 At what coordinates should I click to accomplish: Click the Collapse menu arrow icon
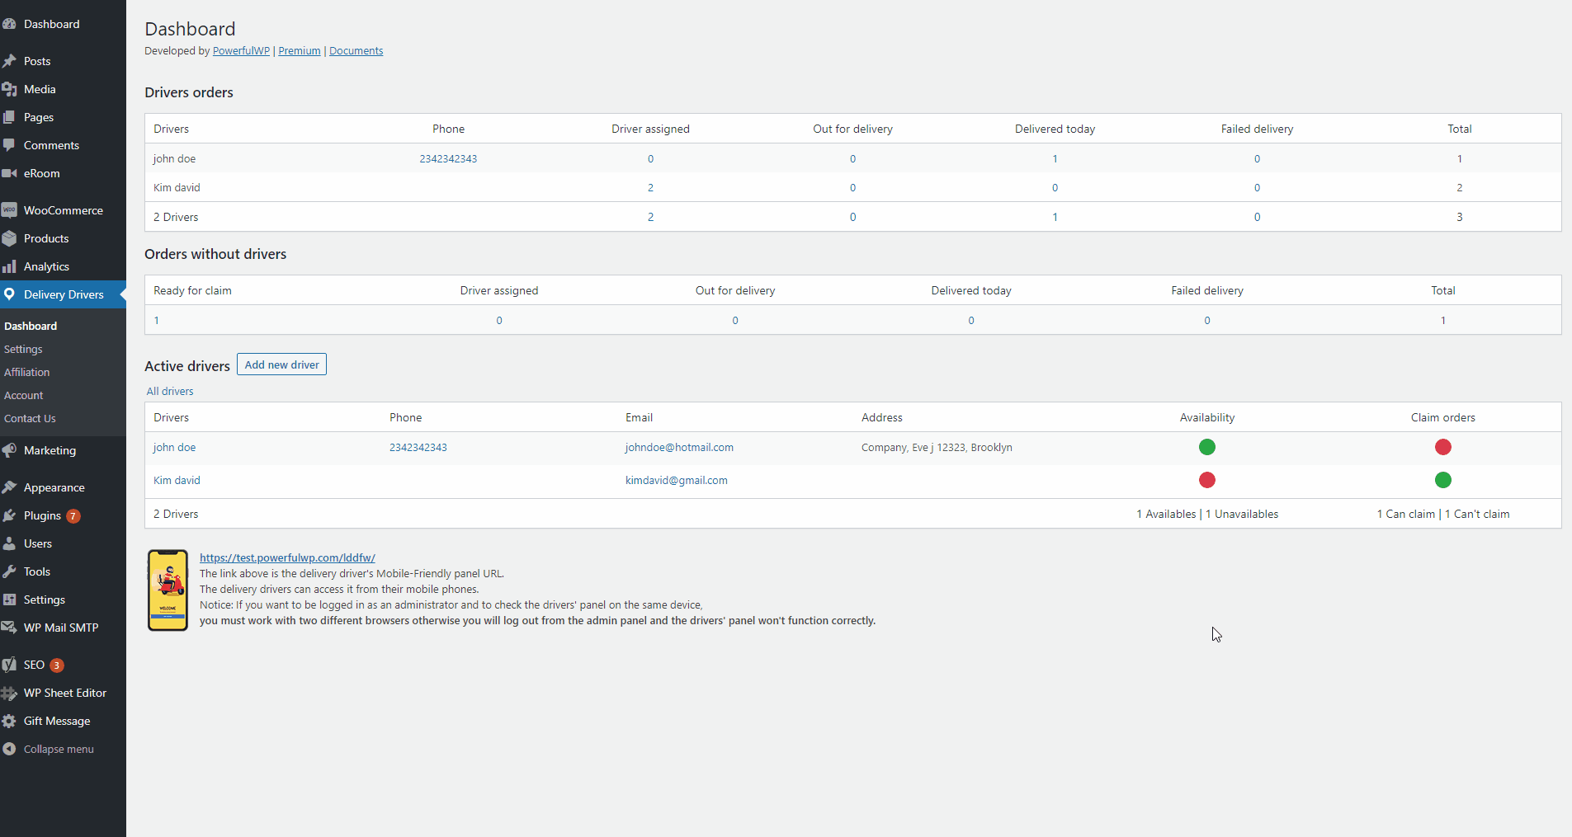(x=9, y=749)
